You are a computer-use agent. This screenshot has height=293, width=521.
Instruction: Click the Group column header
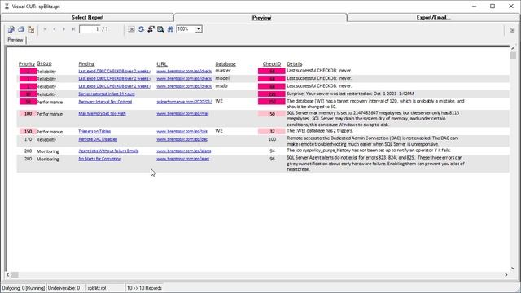click(x=44, y=63)
